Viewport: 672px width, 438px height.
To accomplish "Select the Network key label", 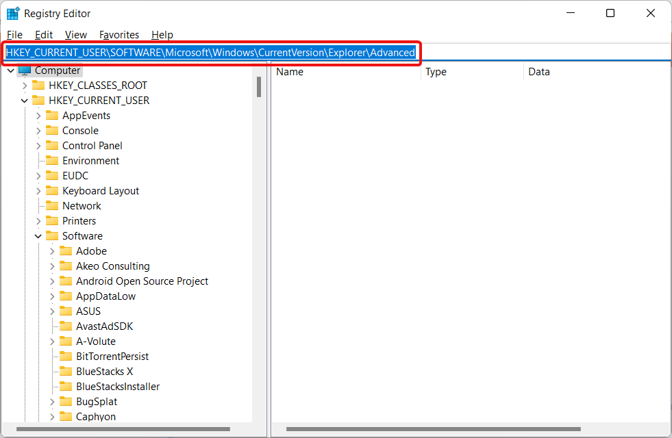I will pyautogui.click(x=82, y=205).
